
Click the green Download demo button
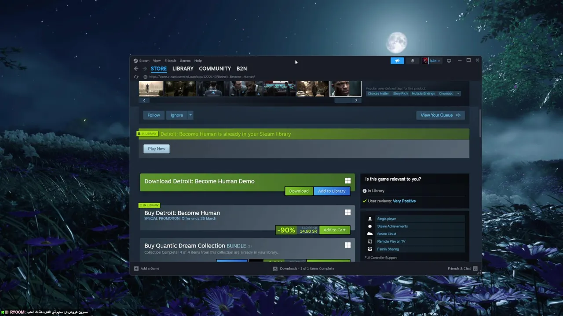pos(299,191)
